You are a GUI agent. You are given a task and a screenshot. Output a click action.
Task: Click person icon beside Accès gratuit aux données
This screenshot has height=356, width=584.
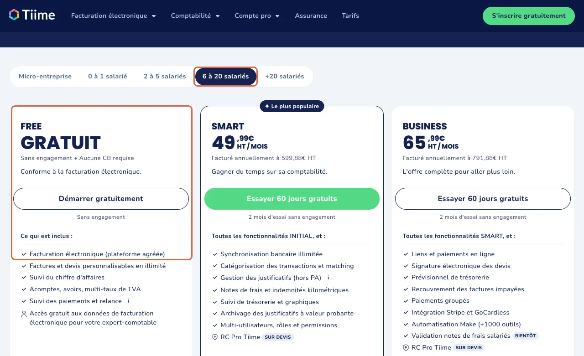(x=24, y=314)
